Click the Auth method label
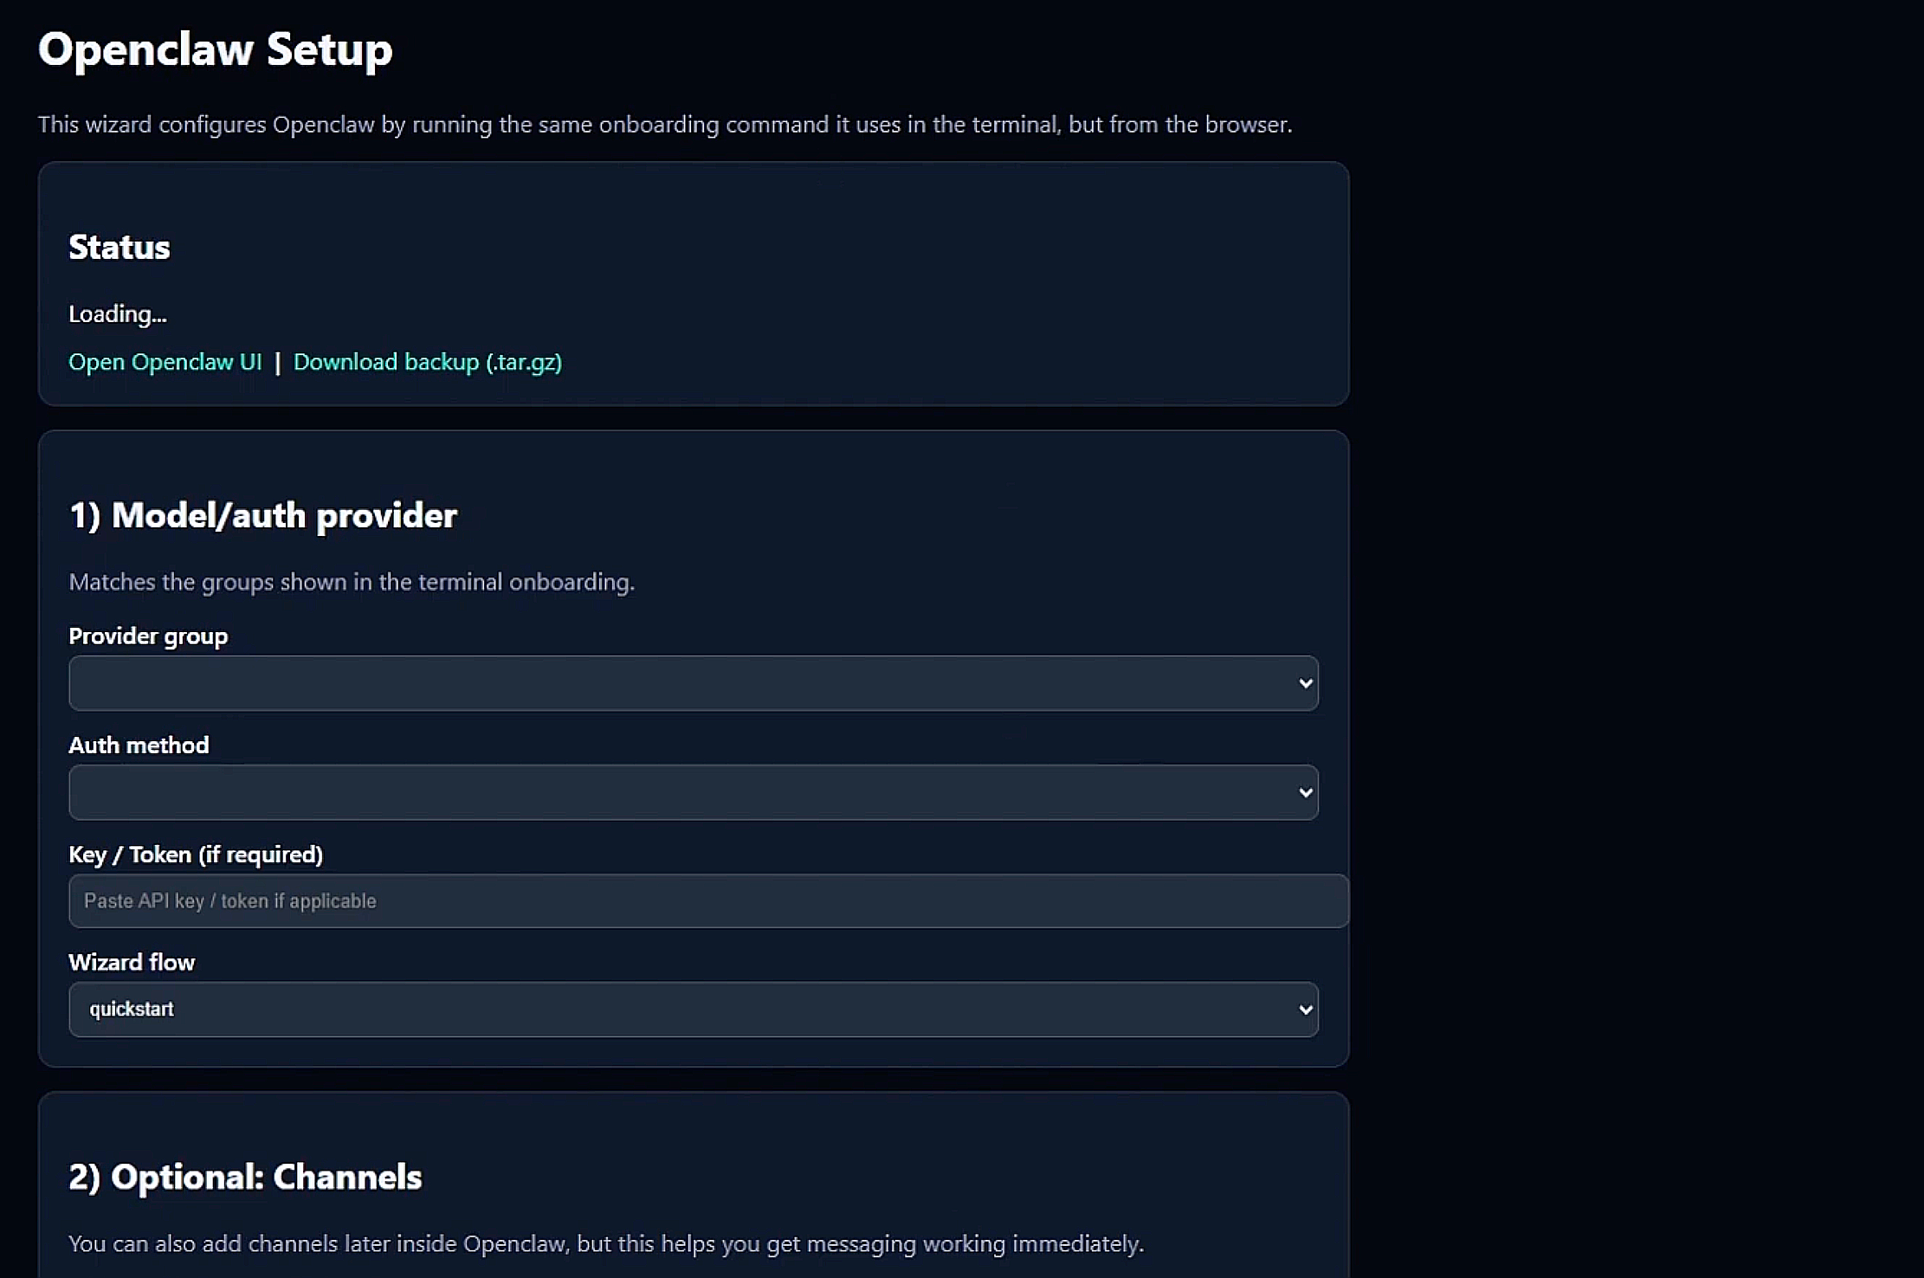 139,745
